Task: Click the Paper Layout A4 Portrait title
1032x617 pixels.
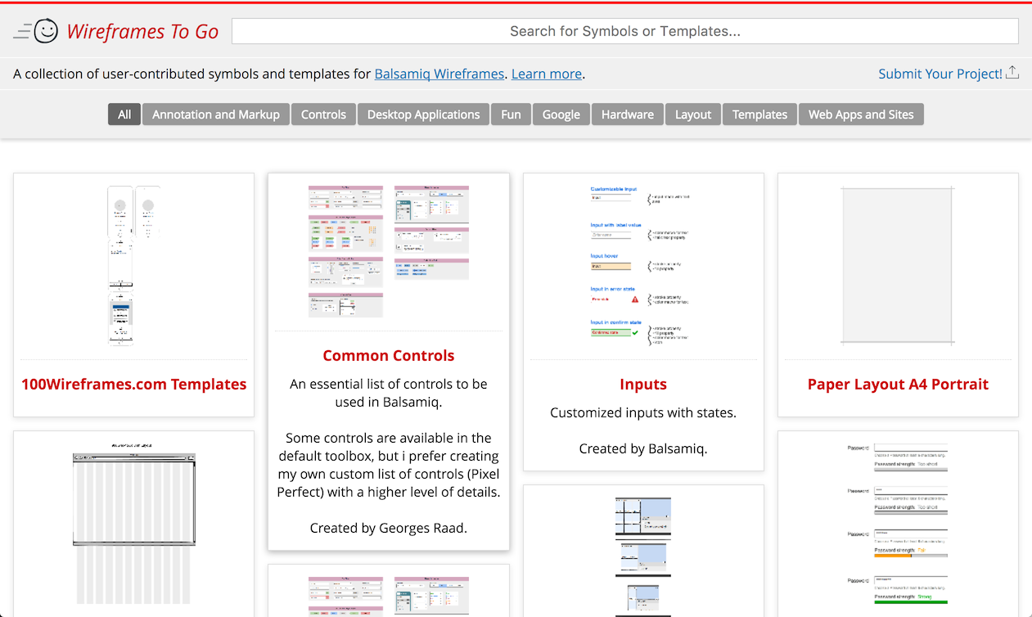Action: click(898, 384)
